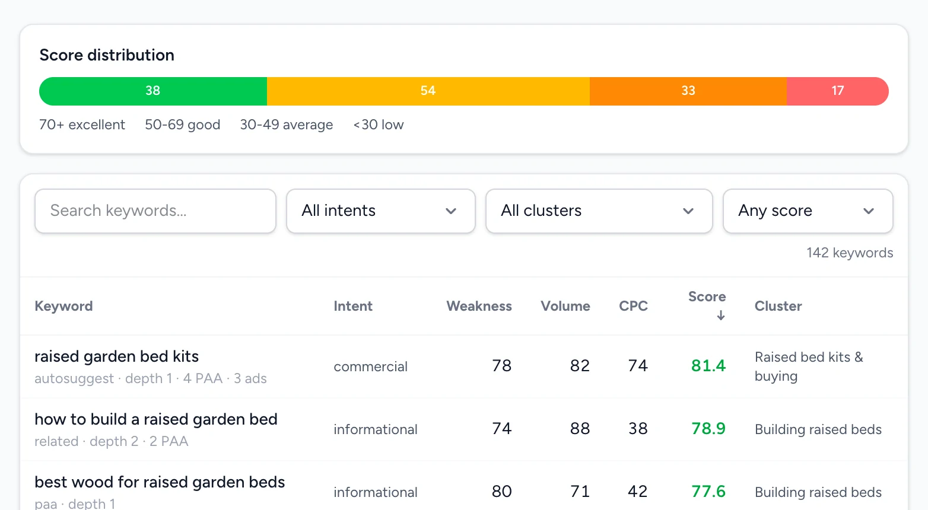Screen dimensions: 928x510
Task: Click 'autosuggest · depth 1 · 4 PAA · 3 ads' details
Action: coord(151,378)
